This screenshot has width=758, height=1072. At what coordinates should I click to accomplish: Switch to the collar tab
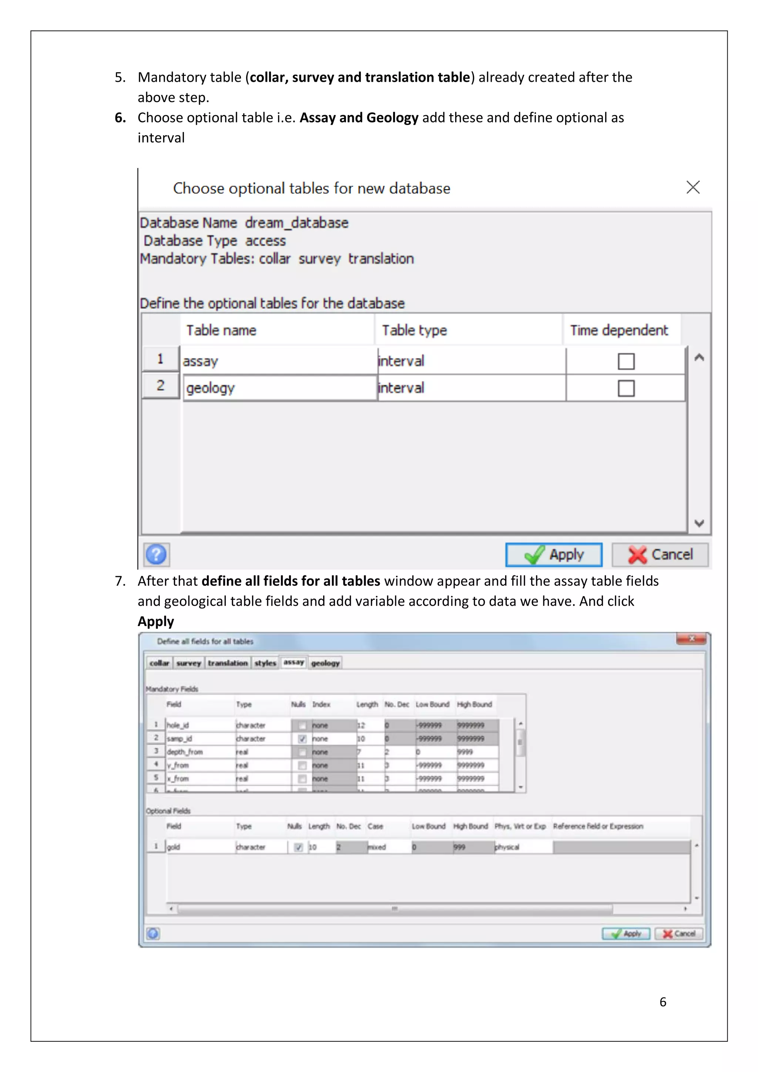[x=159, y=663]
